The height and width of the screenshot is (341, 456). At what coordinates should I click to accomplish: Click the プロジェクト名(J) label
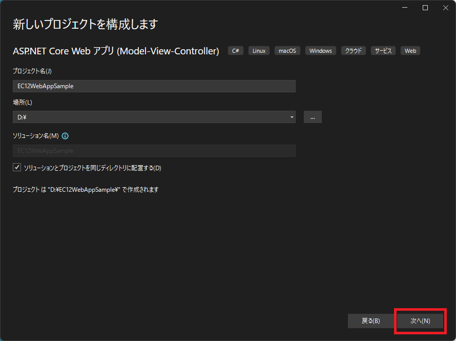click(32, 71)
